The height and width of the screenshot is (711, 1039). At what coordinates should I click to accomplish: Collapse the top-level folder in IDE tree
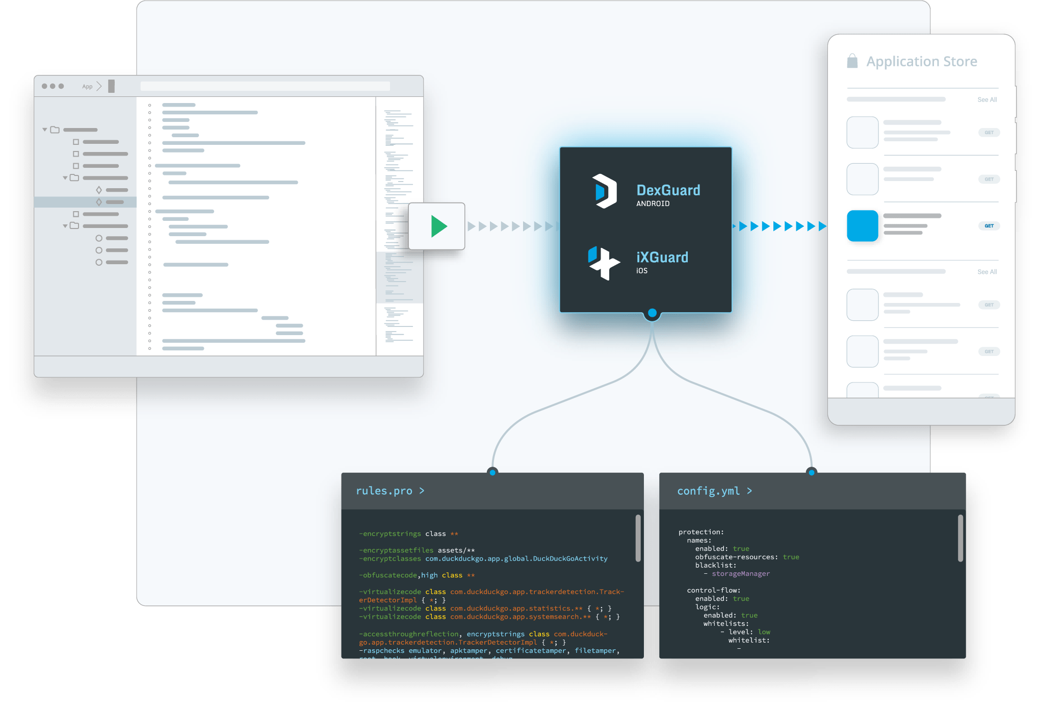click(45, 130)
